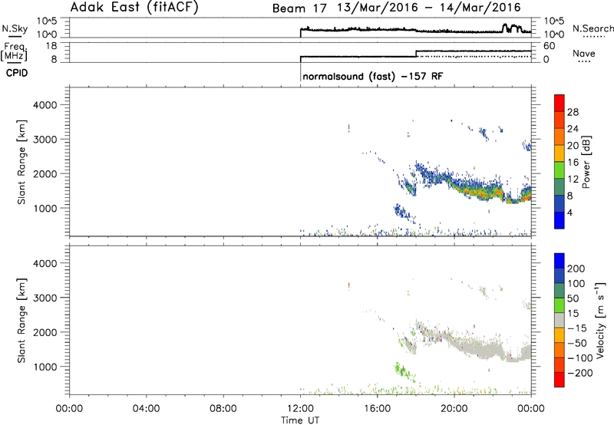Viewport: 614px width, 425px height.
Task: Click the yellow-orange 16–20 dB Power swatch
Action: pyautogui.click(x=560, y=153)
